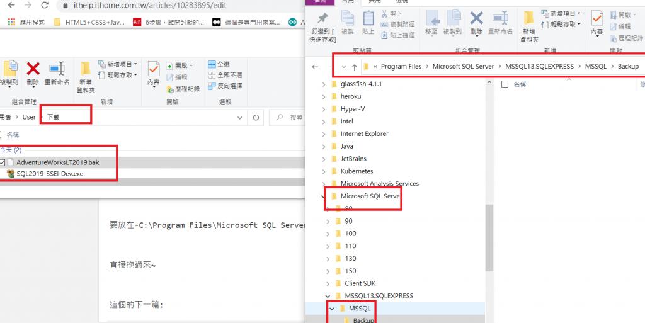Collapse the MSSQL folder node
Viewport: 645px width, 323px height.
pos(331,309)
